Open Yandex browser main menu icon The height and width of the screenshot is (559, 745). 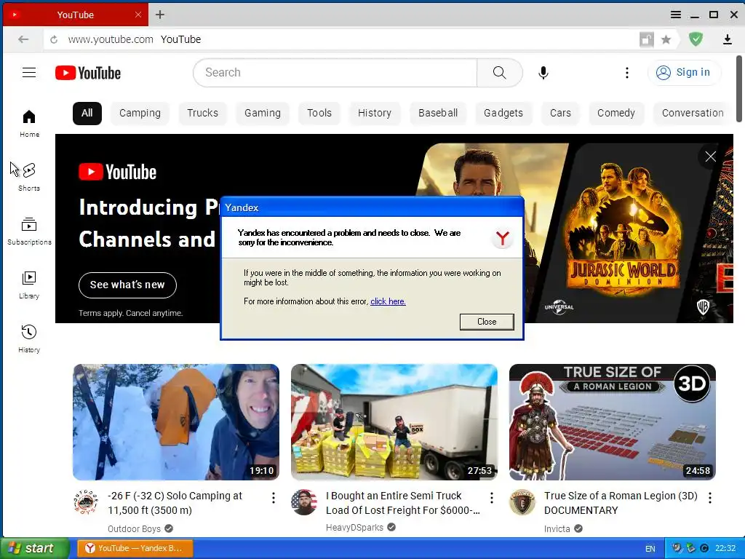tap(676, 15)
